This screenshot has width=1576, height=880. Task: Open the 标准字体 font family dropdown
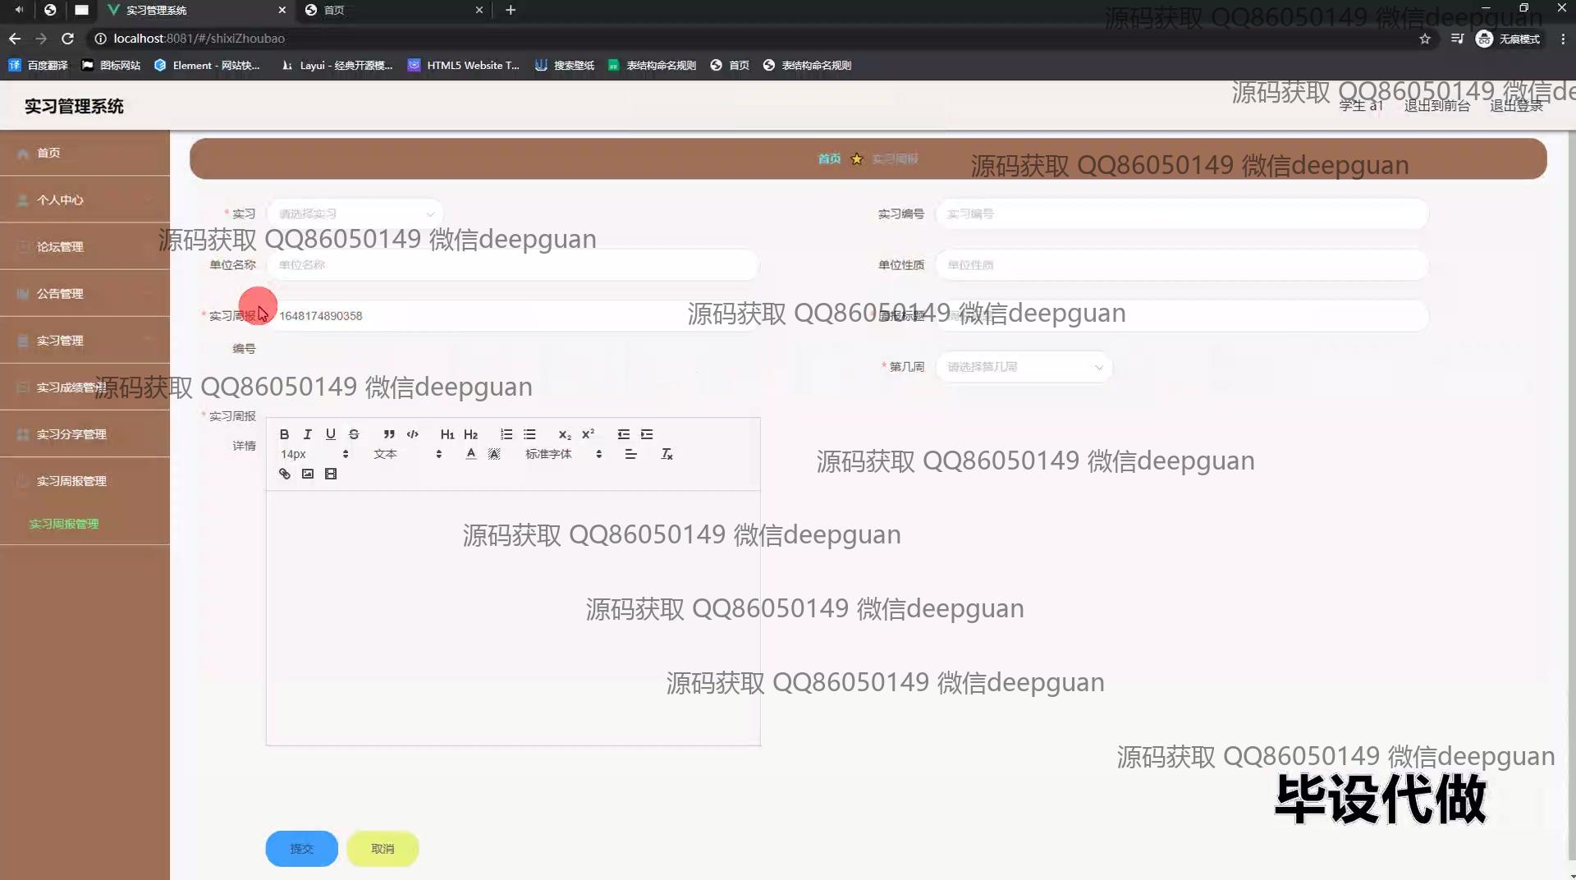[564, 454]
